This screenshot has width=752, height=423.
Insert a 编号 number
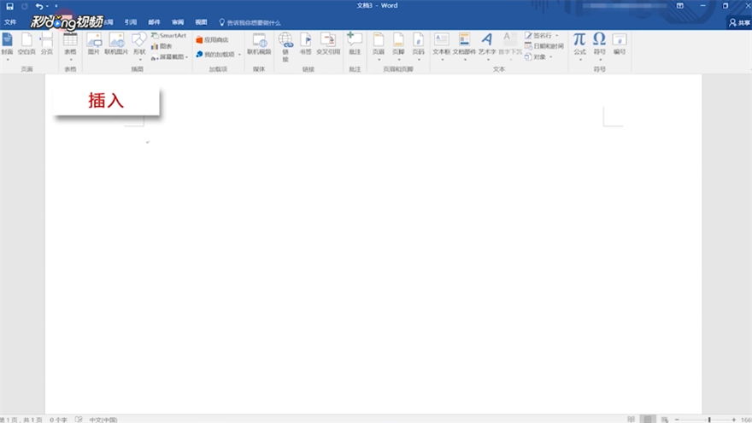(x=620, y=44)
